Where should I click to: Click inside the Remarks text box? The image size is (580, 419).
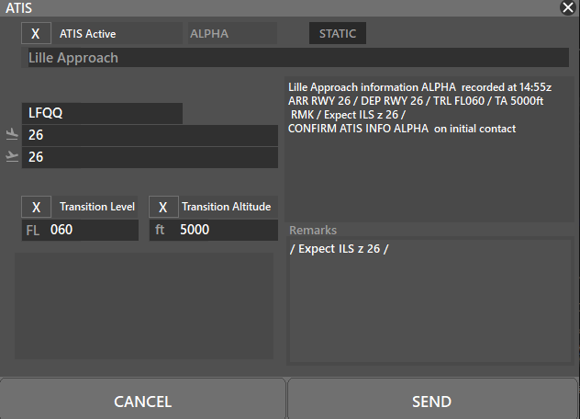coord(429,300)
